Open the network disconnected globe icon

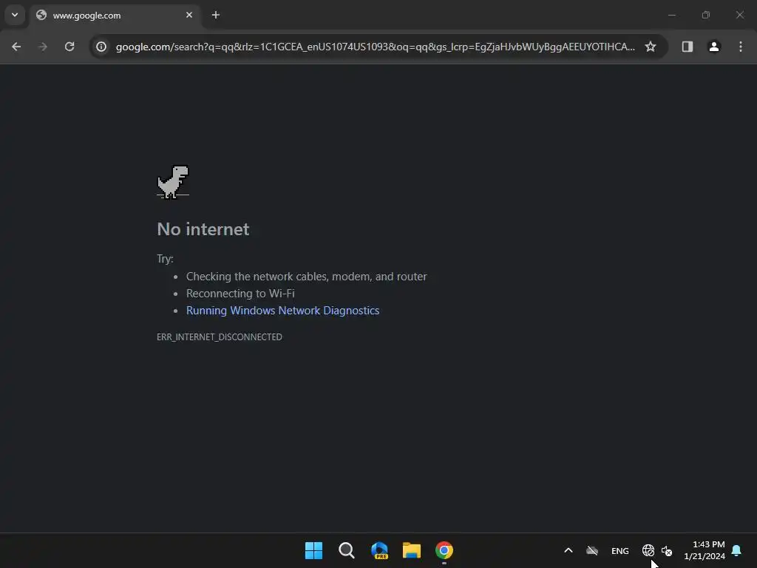(648, 550)
